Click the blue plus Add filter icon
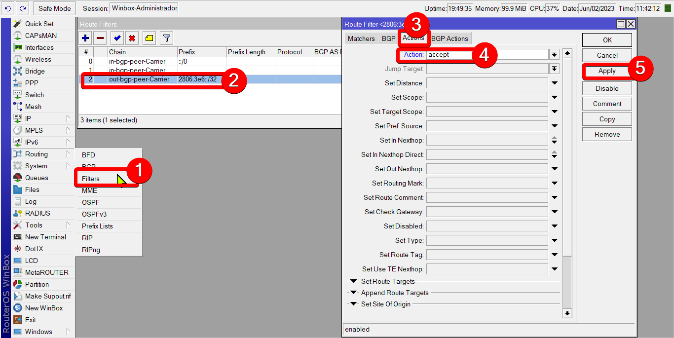This screenshot has width=674, height=338. 86,38
